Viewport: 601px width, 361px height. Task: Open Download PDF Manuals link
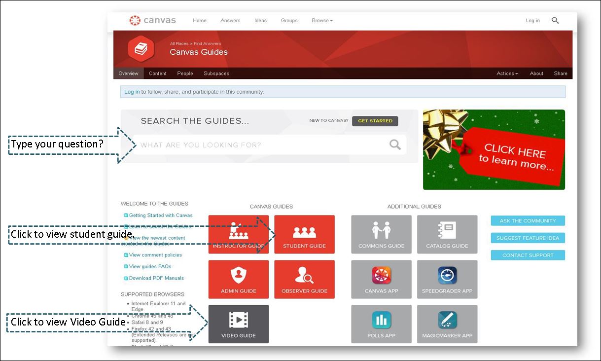(156, 278)
